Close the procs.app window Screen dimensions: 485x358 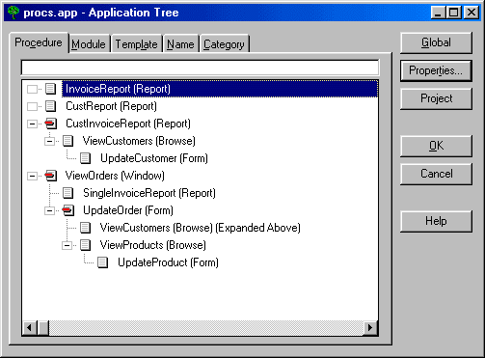[472, 13]
